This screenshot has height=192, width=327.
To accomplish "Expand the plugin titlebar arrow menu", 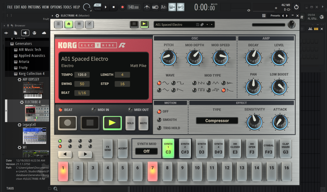I will [52, 16].
